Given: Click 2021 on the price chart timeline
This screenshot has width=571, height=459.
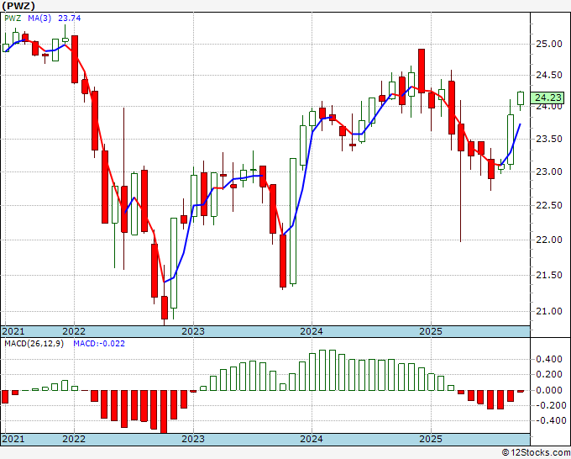Looking at the screenshot, I should [13, 331].
